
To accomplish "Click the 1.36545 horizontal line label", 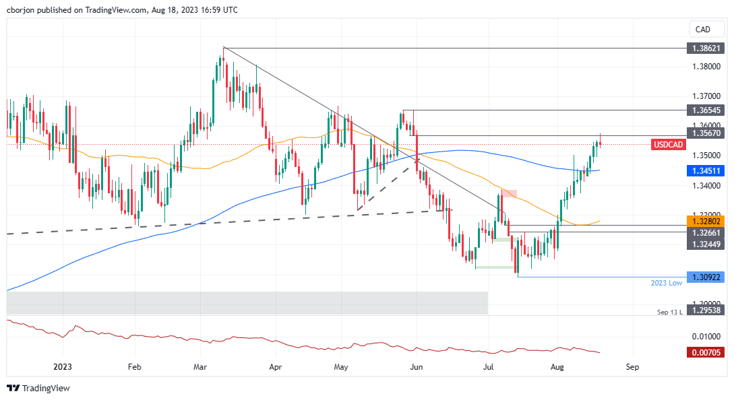I will tap(706, 110).
